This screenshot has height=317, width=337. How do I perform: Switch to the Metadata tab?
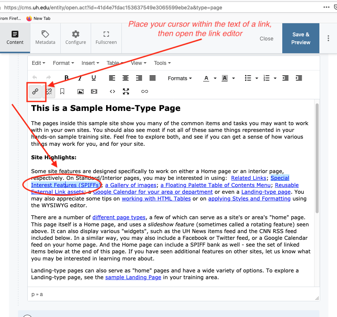pos(45,38)
